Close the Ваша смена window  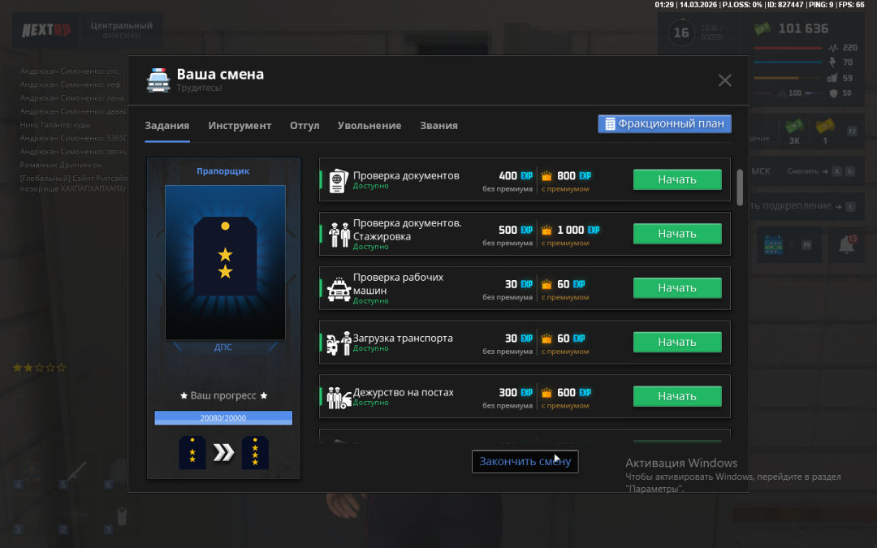[x=724, y=80]
